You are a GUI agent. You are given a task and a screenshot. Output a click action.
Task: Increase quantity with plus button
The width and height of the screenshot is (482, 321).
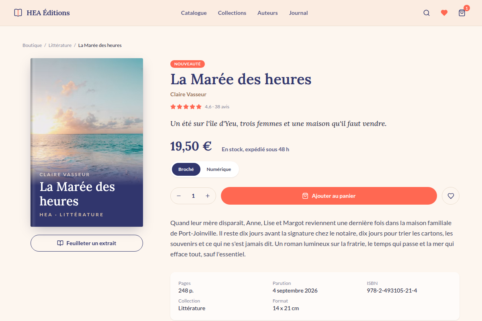208,196
